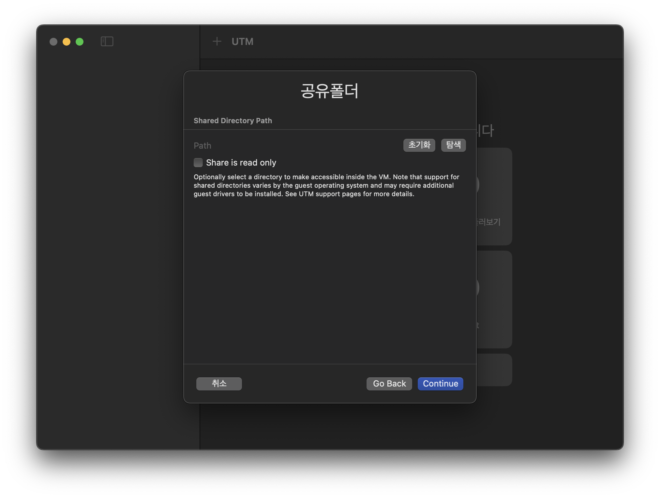The image size is (660, 498).
Task: Click the bottom card behind the dialog
Action: pos(494,370)
